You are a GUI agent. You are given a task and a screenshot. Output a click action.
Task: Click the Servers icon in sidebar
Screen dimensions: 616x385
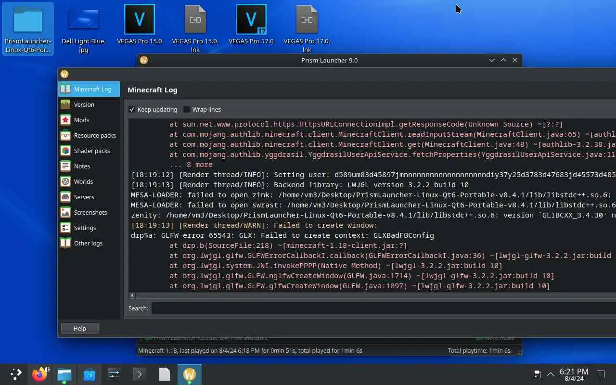tap(65, 197)
